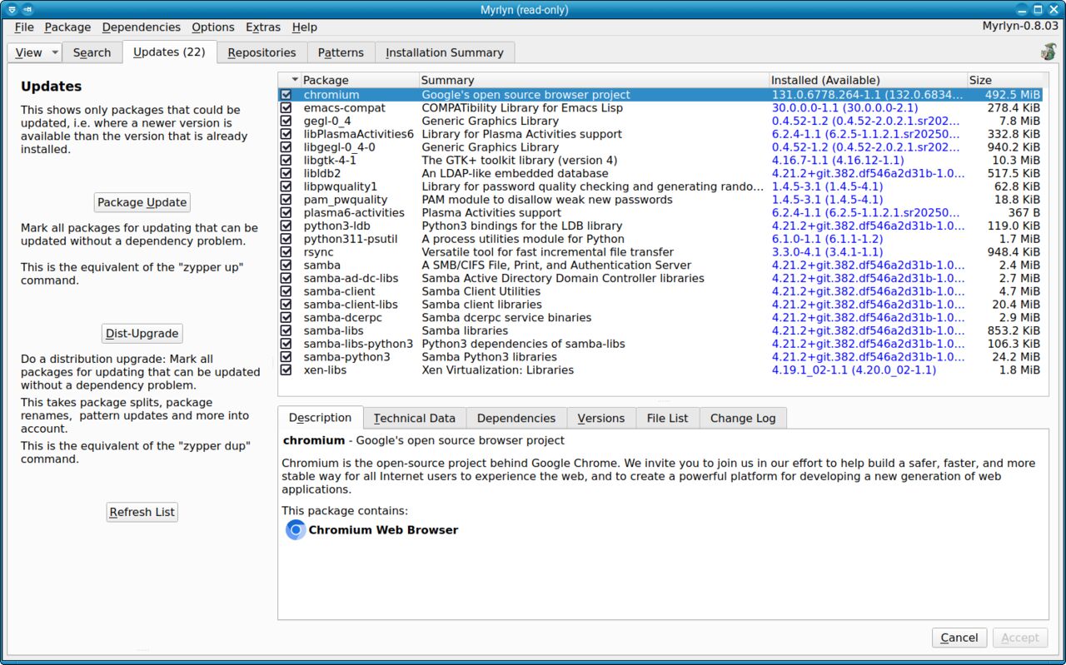Image resolution: width=1066 pixels, height=665 pixels.
Task: Click the update status icon for samba
Action: tap(286, 266)
